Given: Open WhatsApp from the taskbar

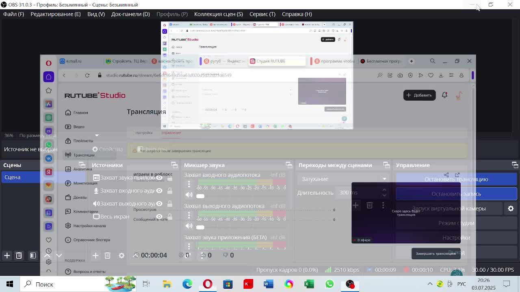Looking at the screenshot, I should pos(329,284).
